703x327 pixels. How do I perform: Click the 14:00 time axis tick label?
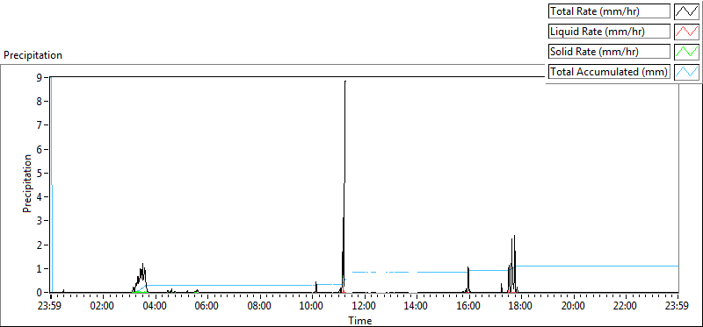coord(416,307)
